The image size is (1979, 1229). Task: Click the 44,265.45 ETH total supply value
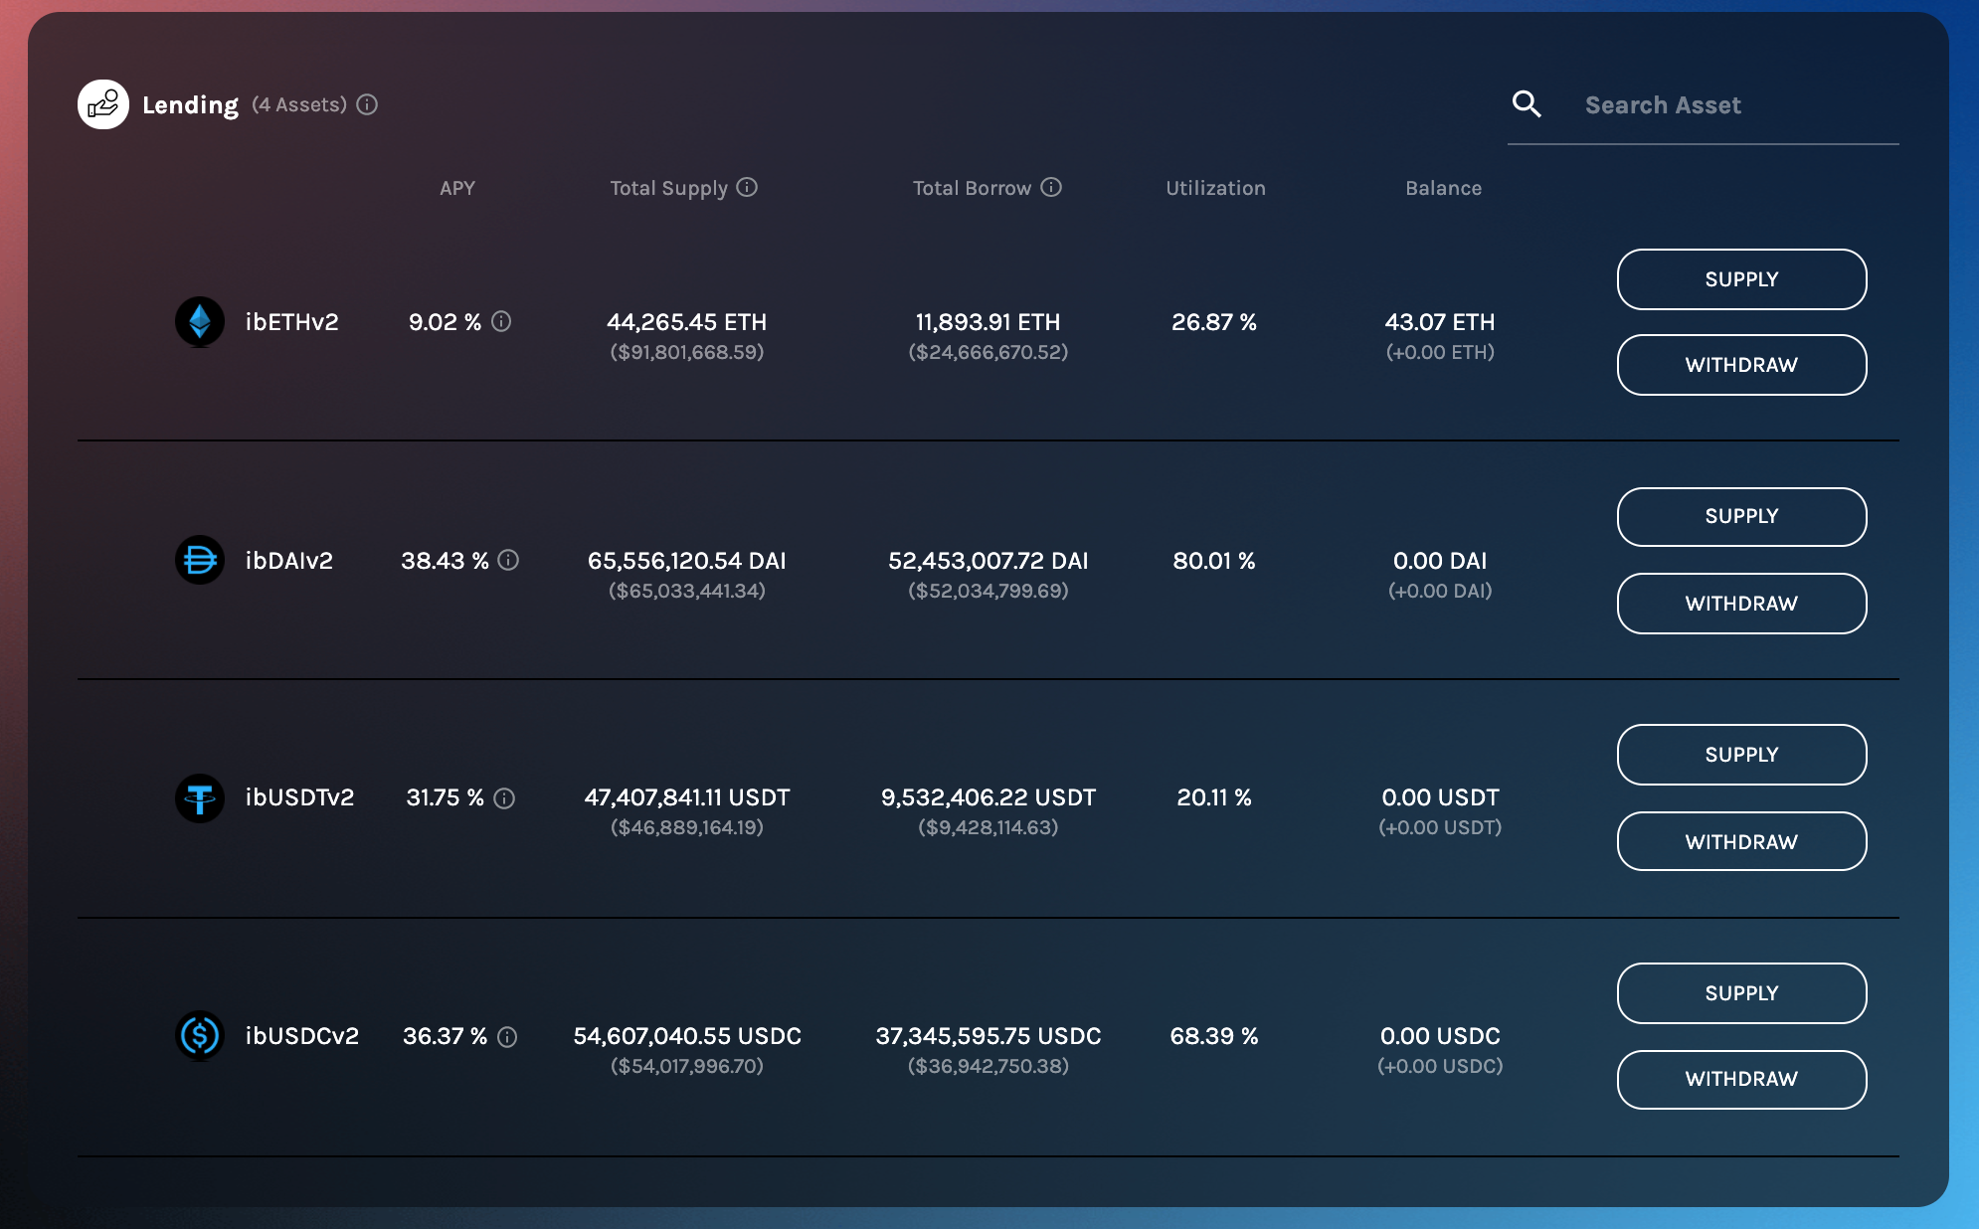pyautogui.click(x=687, y=322)
